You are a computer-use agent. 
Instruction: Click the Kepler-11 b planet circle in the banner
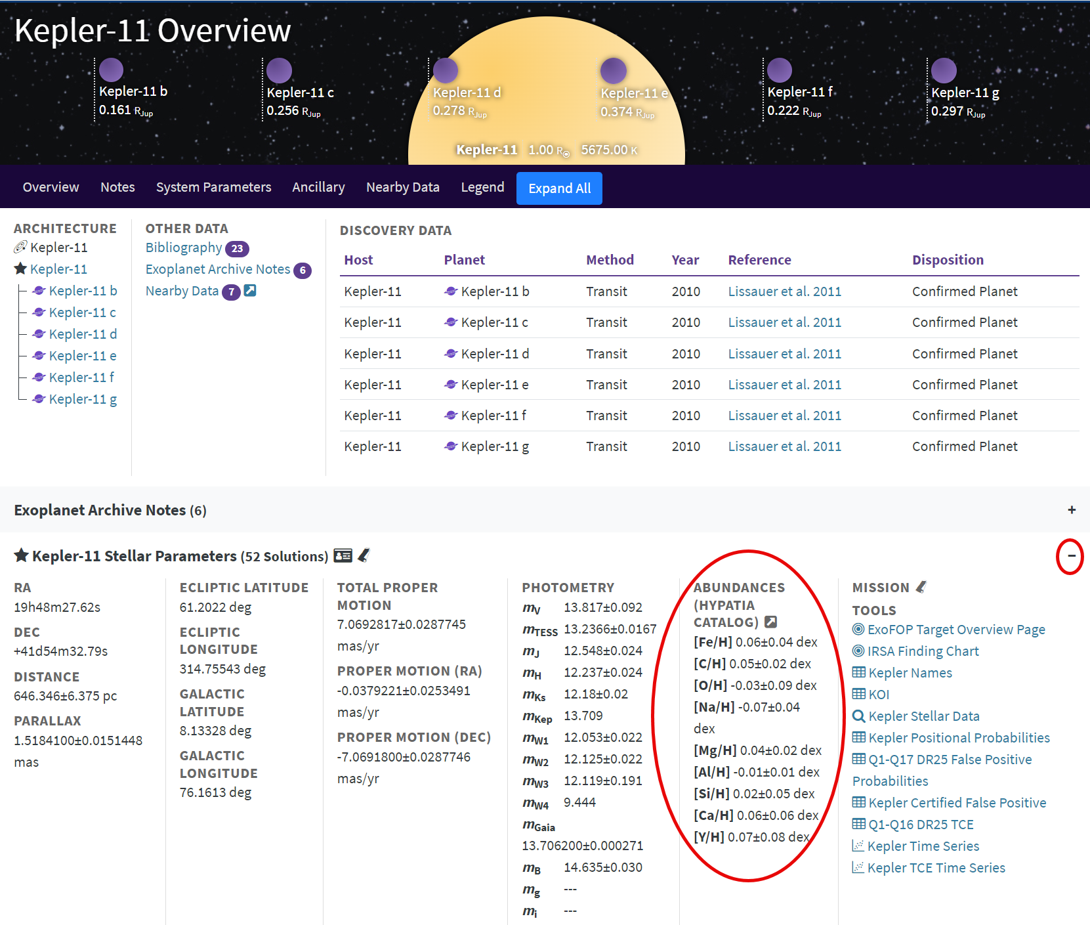click(x=111, y=70)
